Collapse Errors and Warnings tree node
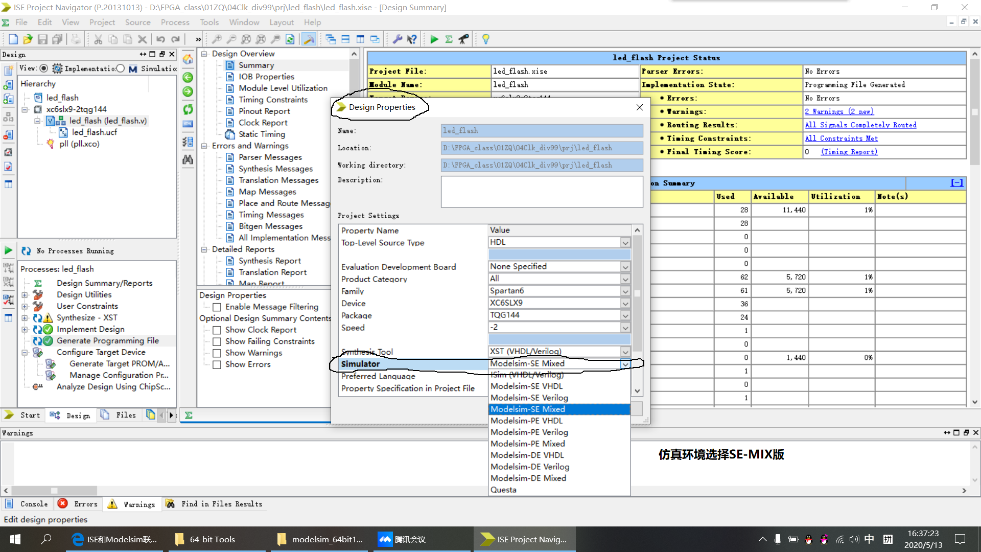Screen dimensions: 981x552 204,146
